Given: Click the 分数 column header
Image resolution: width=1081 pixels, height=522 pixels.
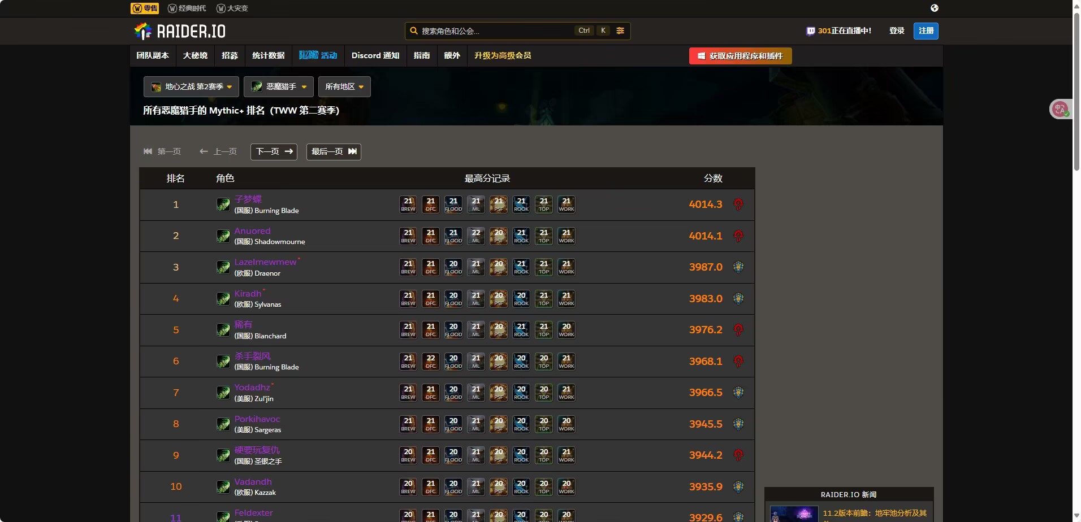Looking at the screenshot, I should 713,179.
